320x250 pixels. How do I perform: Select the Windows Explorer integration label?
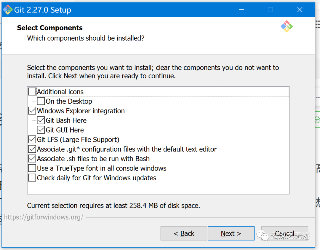(81, 111)
